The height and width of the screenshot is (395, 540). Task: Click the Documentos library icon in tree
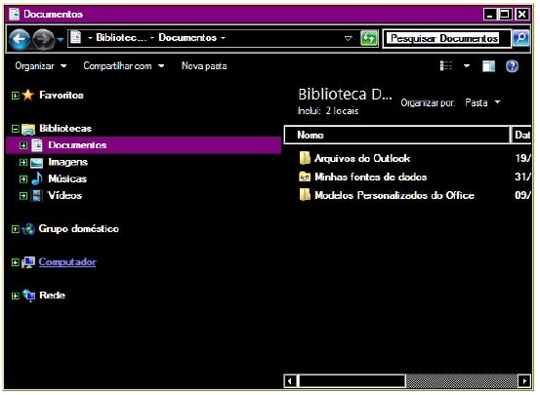(x=36, y=145)
